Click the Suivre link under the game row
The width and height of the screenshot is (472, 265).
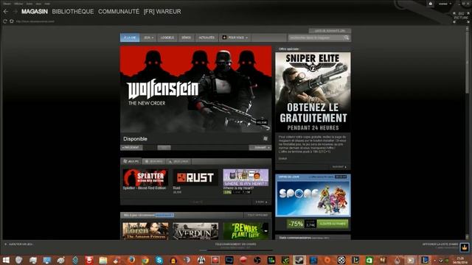coord(261,202)
